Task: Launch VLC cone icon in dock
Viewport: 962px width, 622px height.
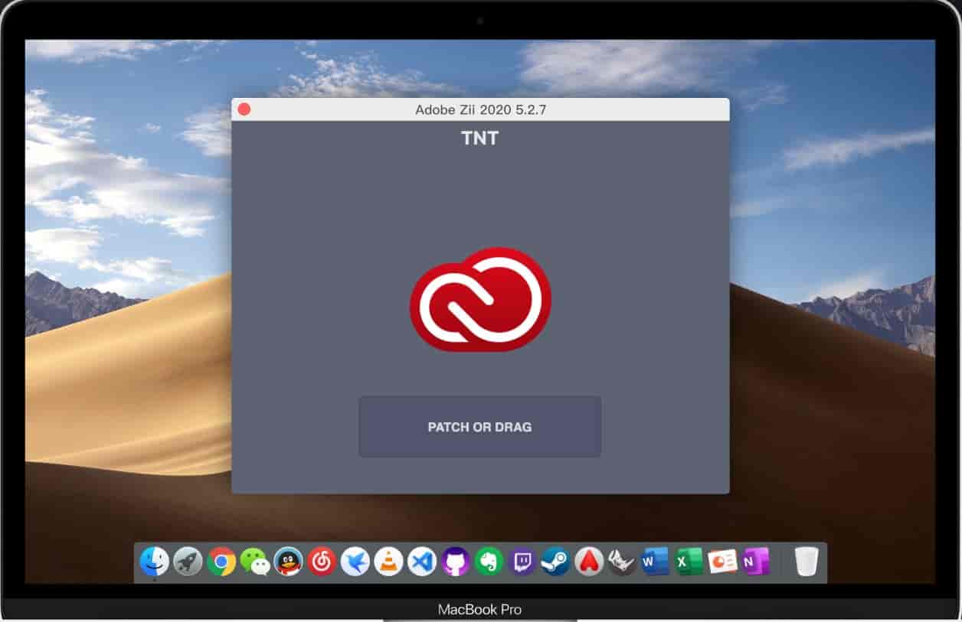Action: click(389, 562)
